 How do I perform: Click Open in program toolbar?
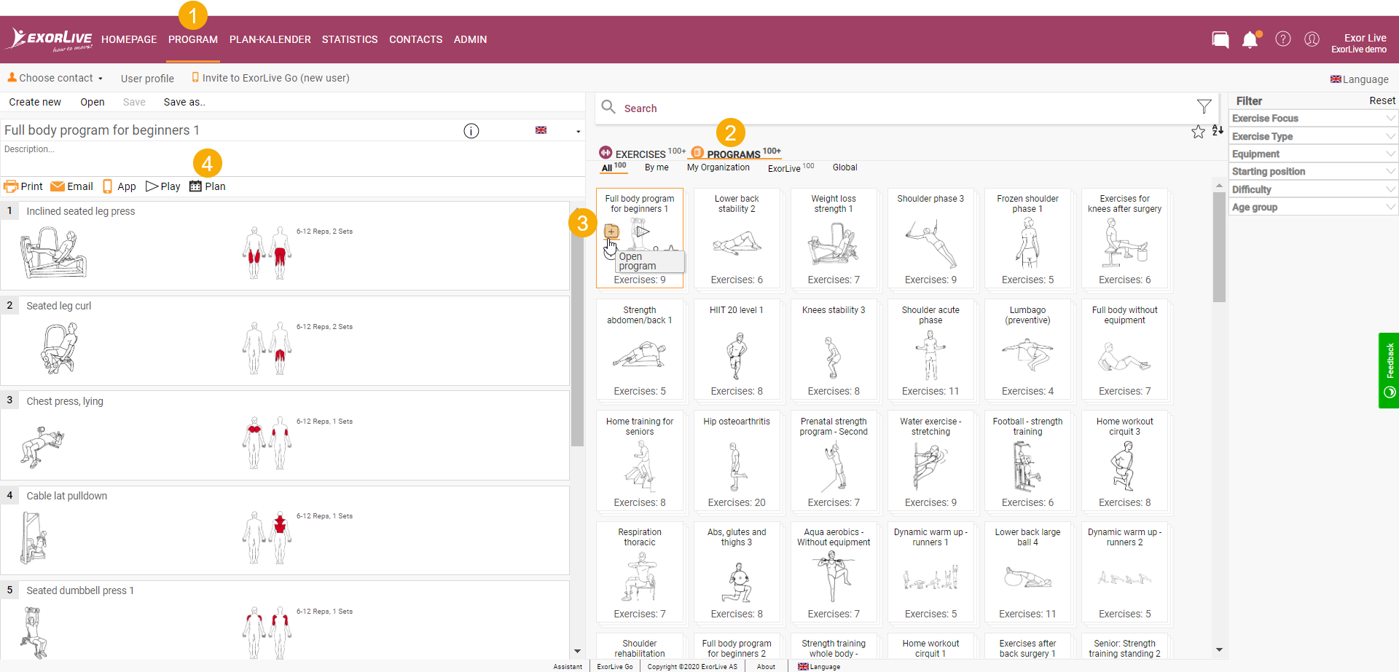[x=93, y=102]
